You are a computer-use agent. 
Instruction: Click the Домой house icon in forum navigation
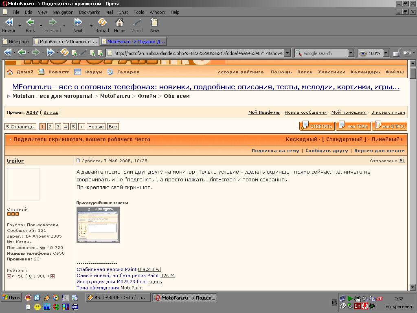[10, 72]
